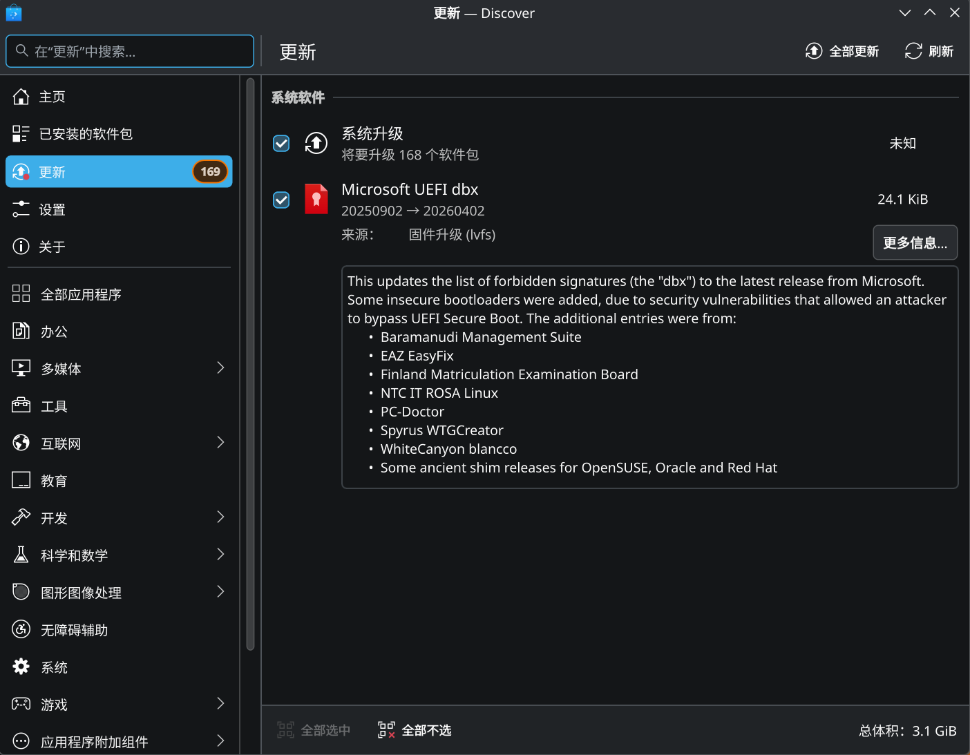Click the installed packages (已安装的软件包) icon
This screenshot has width=970, height=755.
point(21,134)
